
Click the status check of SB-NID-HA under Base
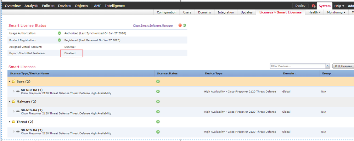pos(158,91)
